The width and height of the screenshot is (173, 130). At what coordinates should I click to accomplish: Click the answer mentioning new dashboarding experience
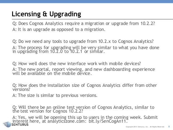click(x=84, y=71)
